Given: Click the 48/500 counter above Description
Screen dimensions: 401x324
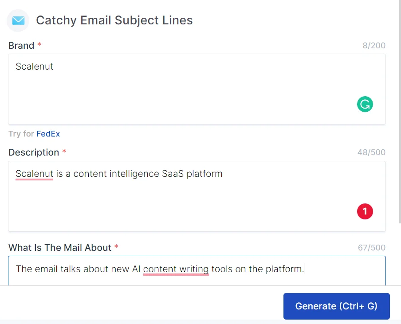Looking at the screenshot, I should pos(371,152).
